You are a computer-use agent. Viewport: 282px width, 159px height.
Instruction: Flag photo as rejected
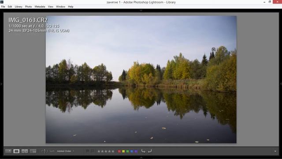[x=92, y=151]
